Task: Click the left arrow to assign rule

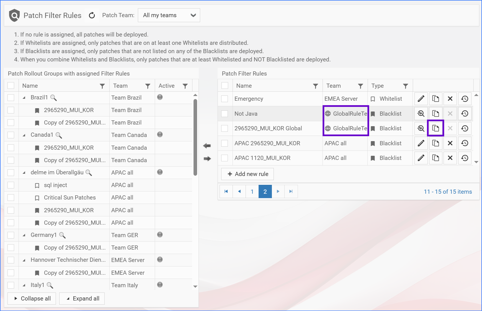Action: coord(207,146)
